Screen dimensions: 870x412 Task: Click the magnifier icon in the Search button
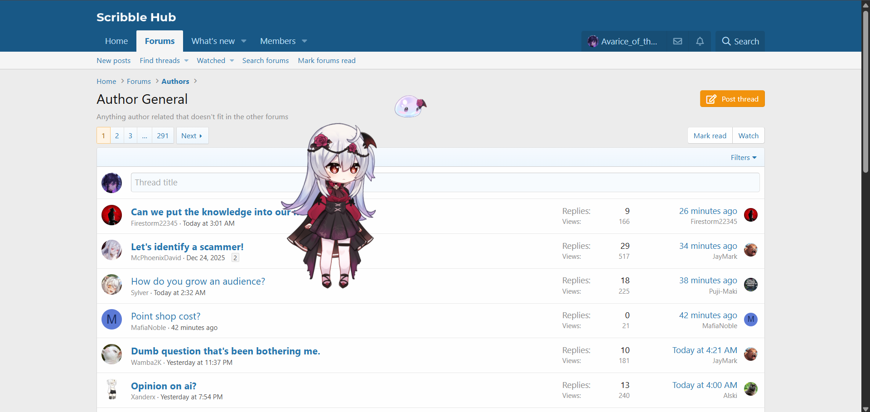[x=725, y=41]
